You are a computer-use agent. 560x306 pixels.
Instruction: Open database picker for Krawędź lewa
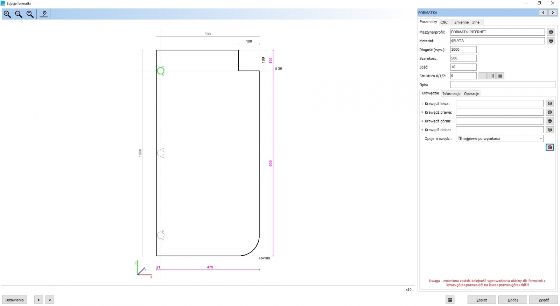click(549, 104)
